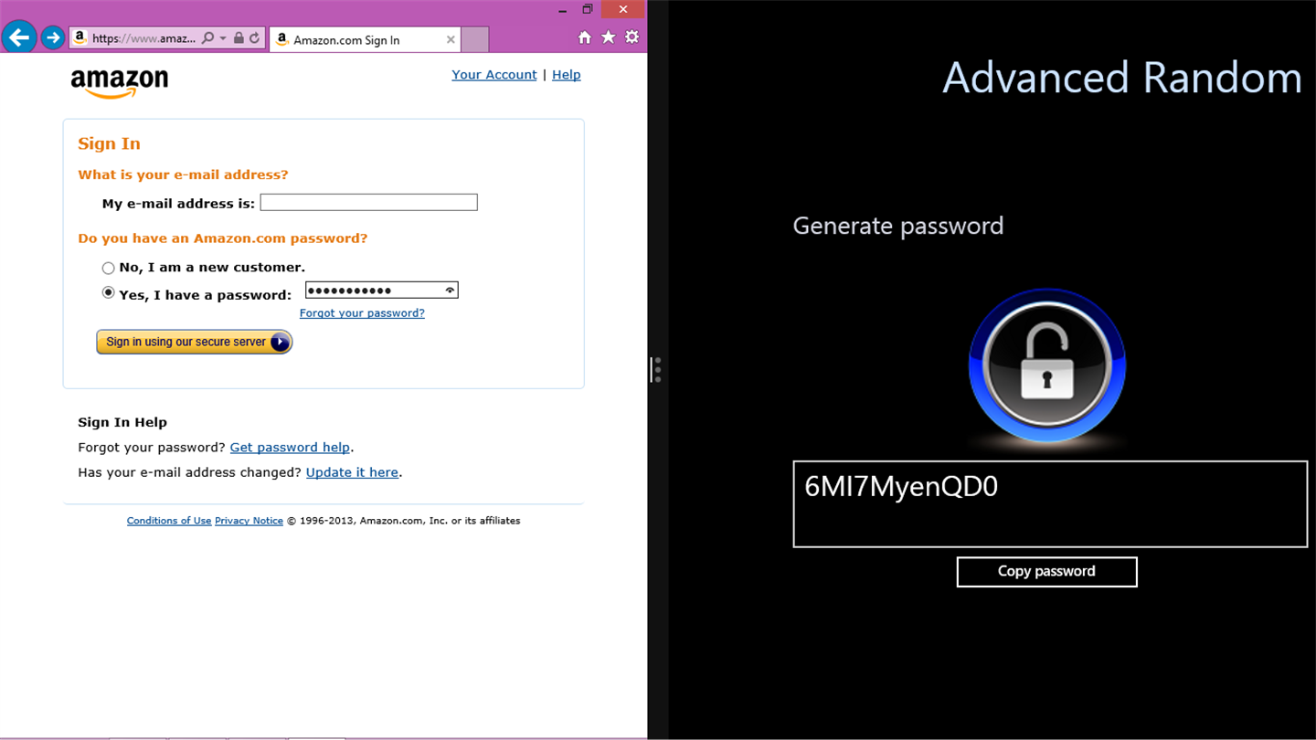Click Update it here link
The width and height of the screenshot is (1316, 740).
tap(352, 472)
